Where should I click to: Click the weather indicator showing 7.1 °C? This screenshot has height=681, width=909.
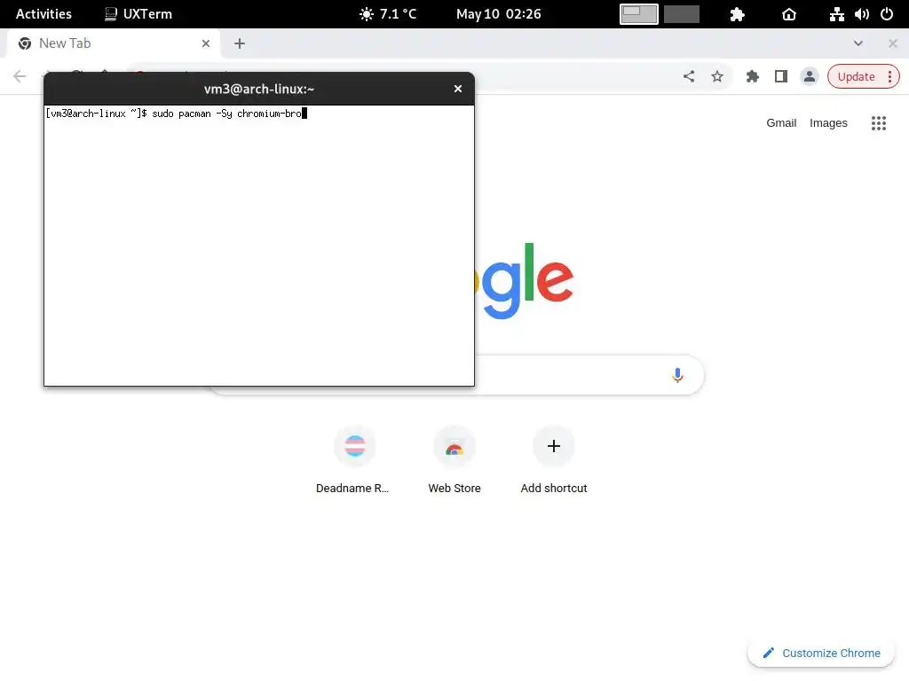coord(388,14)
